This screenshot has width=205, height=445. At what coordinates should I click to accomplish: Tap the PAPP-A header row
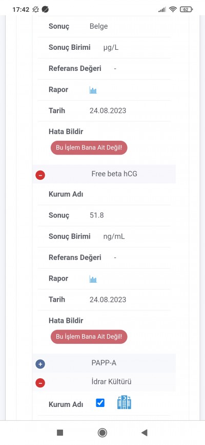coord(104,363)
